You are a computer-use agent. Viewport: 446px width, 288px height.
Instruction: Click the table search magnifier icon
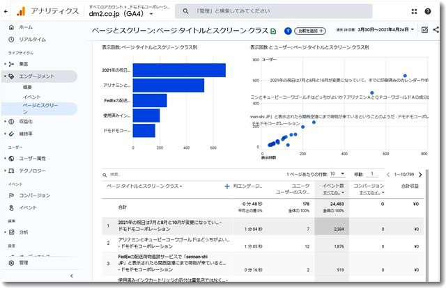point(105,175)
